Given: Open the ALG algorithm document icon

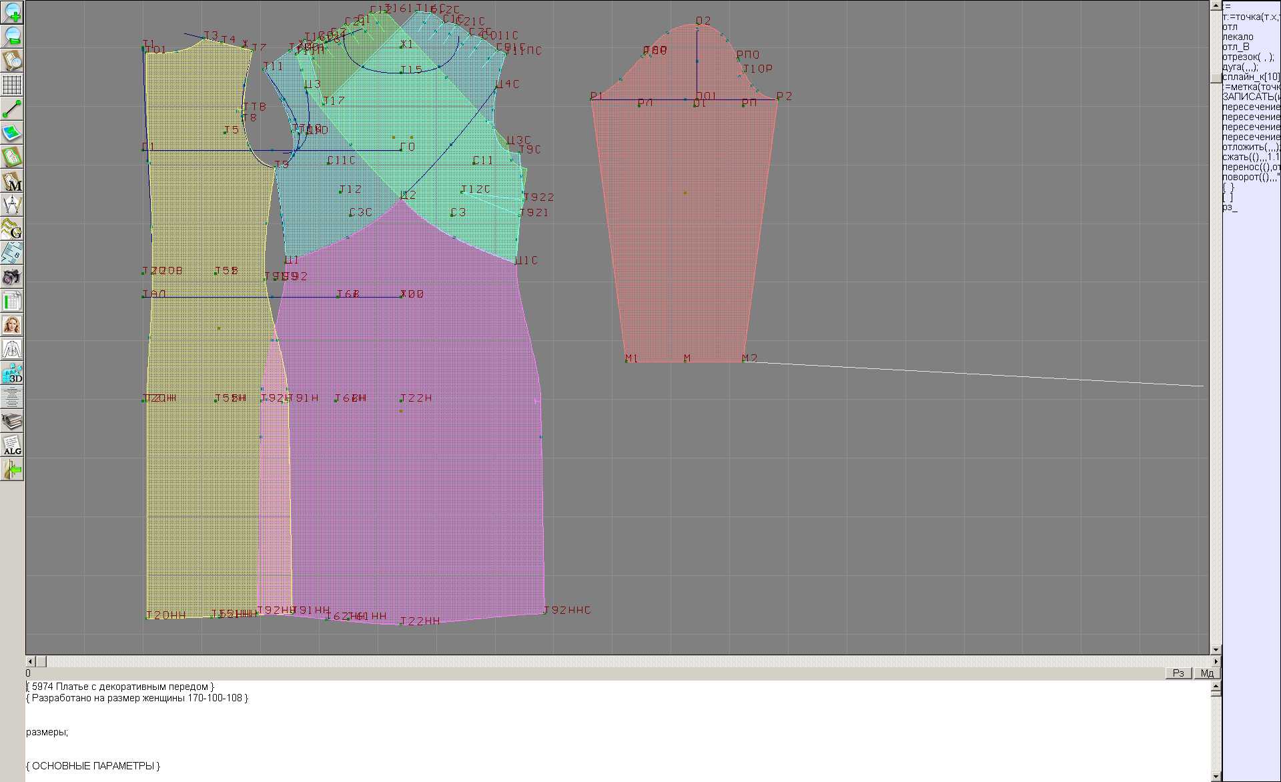Looking at the screenshot, I should click(x=12, y=445).
